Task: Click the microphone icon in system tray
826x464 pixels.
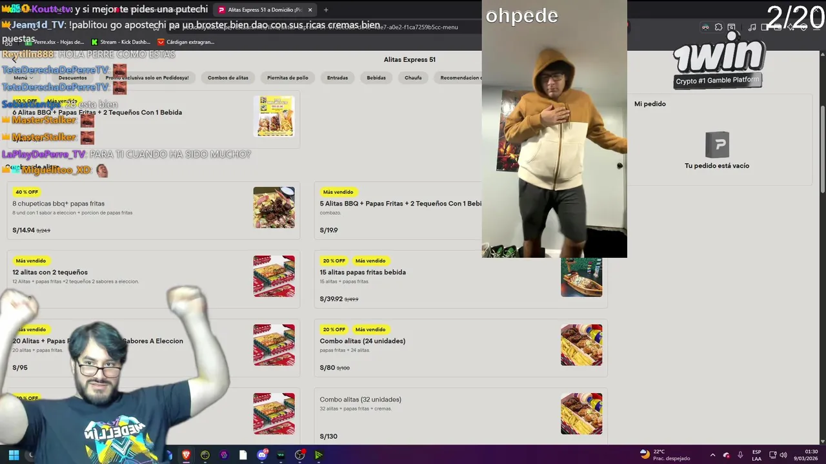Action: click(x=740, y=455)
